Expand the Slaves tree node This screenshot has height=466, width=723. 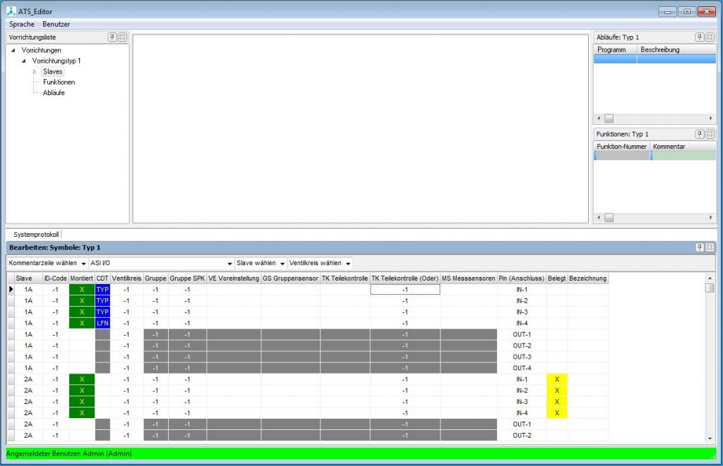tap(35, 72)
